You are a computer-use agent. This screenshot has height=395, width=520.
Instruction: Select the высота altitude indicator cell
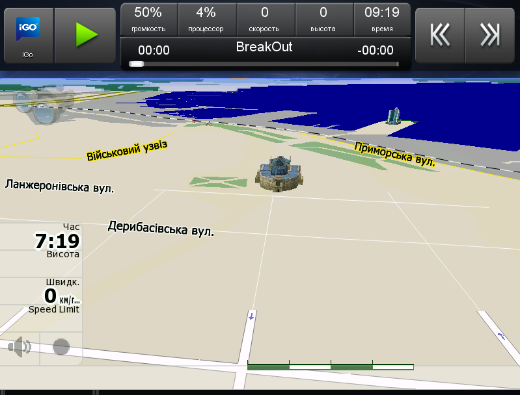tap(323, 19)
